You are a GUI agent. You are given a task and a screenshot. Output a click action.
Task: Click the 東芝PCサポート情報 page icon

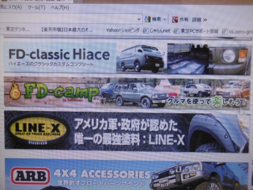point(176,31)
